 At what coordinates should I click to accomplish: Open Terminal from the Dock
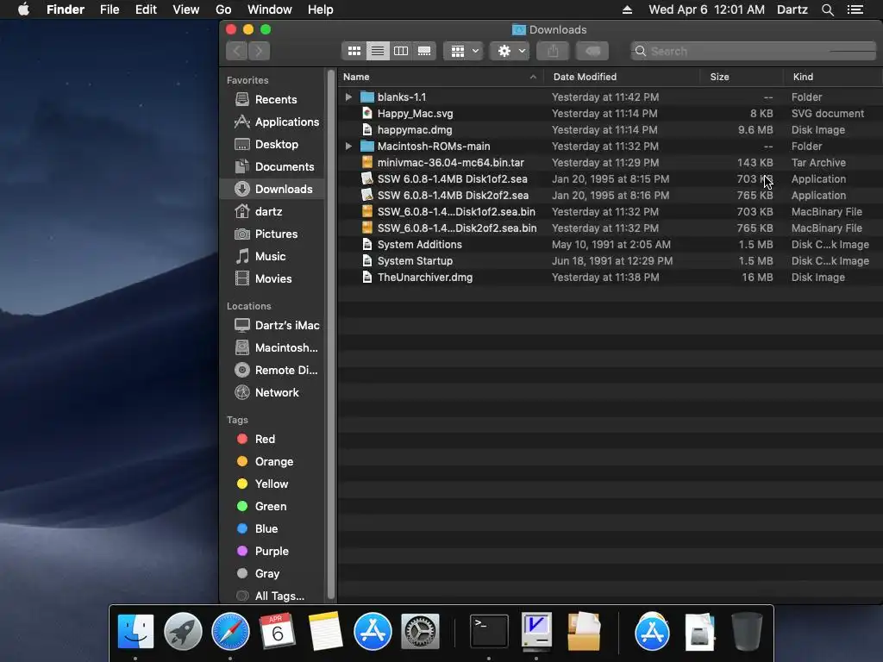pos(489,631)
